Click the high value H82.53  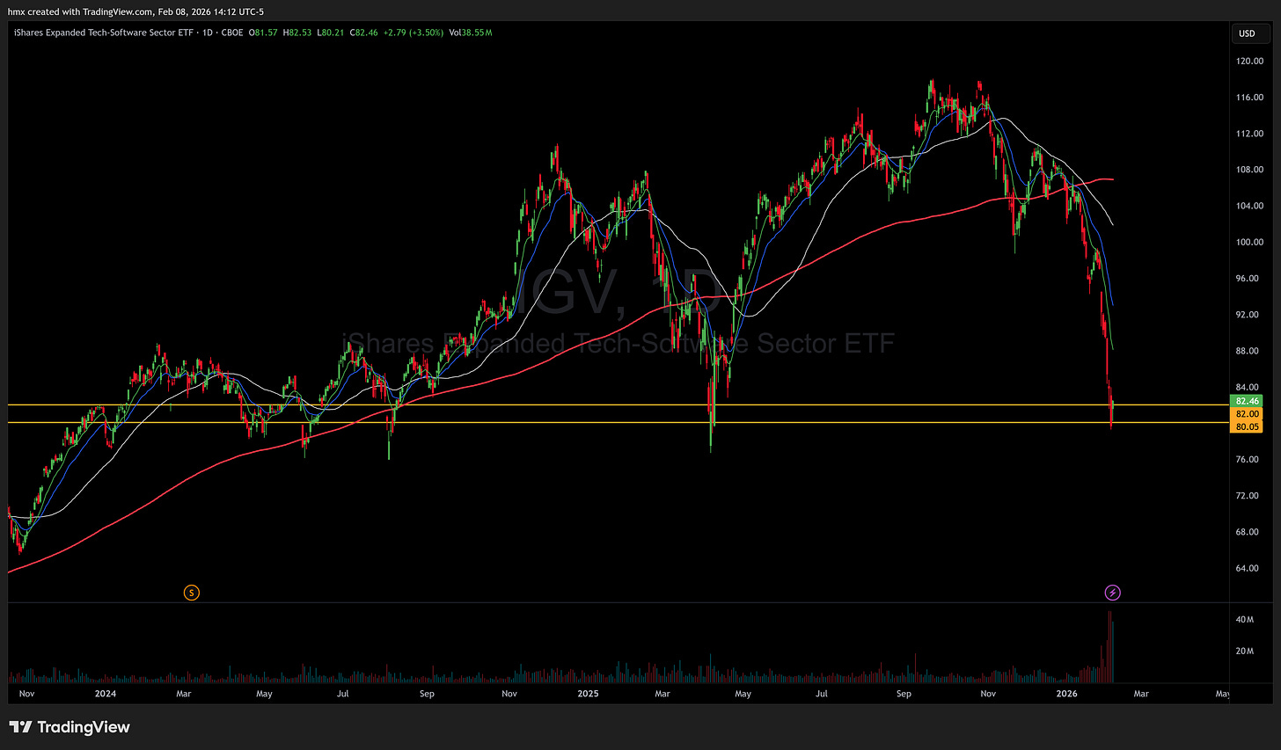[x=297, y=33]
